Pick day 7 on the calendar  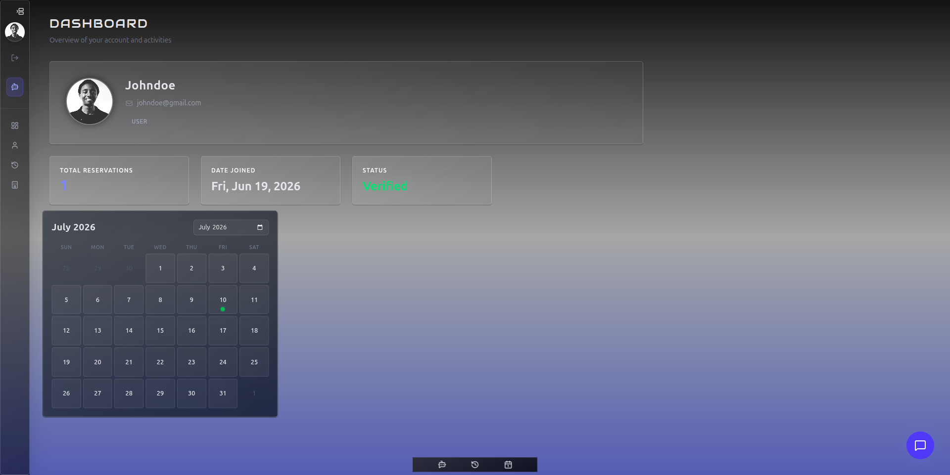pyautogui.click(x=129, y=300)
